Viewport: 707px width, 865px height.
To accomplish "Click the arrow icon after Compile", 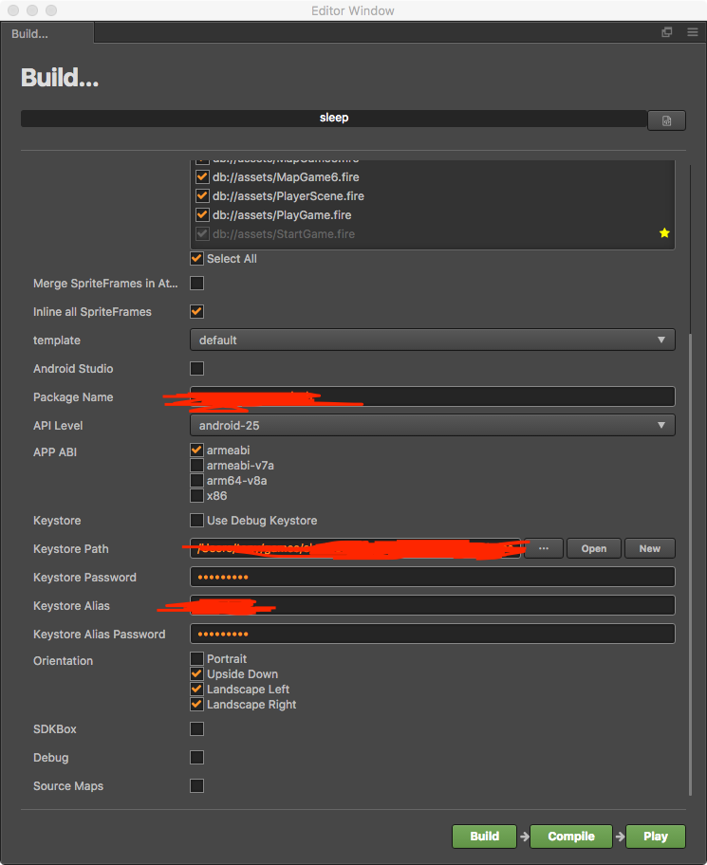I will point(619,836).
